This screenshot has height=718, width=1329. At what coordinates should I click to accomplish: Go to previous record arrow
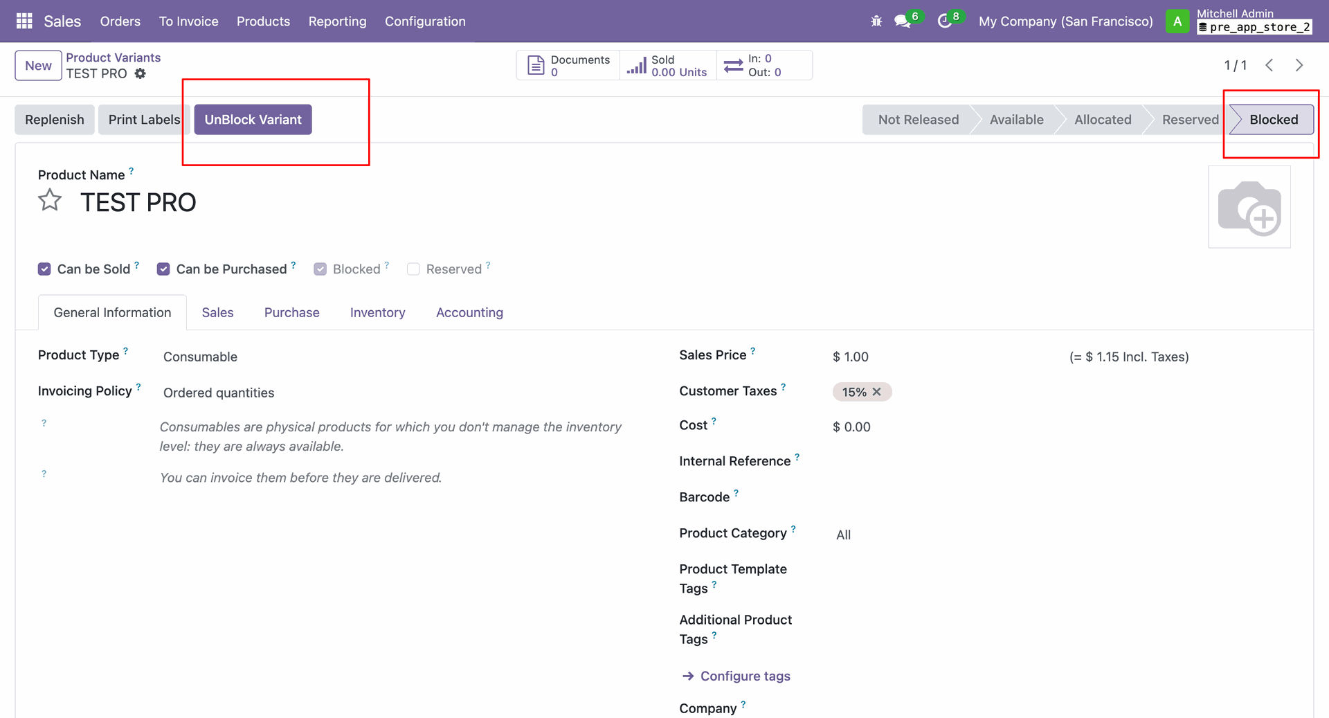click(x=1269, y=65)
